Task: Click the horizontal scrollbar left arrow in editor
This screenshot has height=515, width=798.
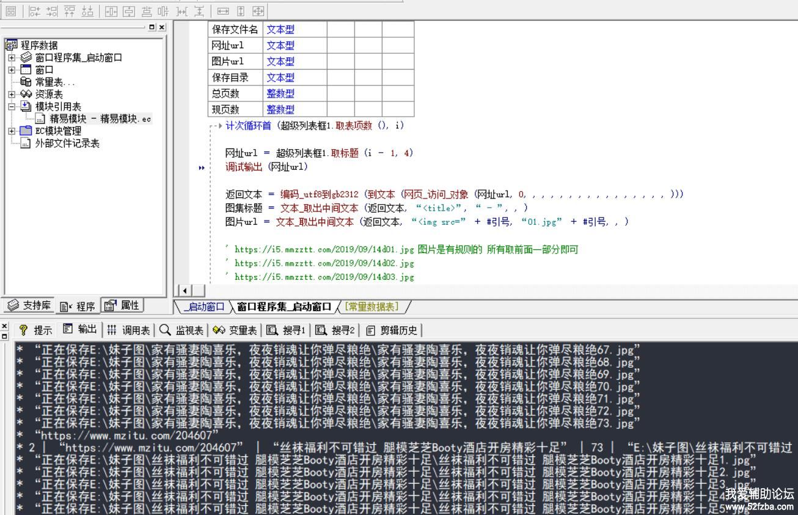Action: (183, 290)
